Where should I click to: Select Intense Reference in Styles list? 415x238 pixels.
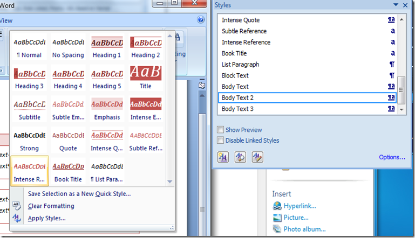click(x=307, y=42)
